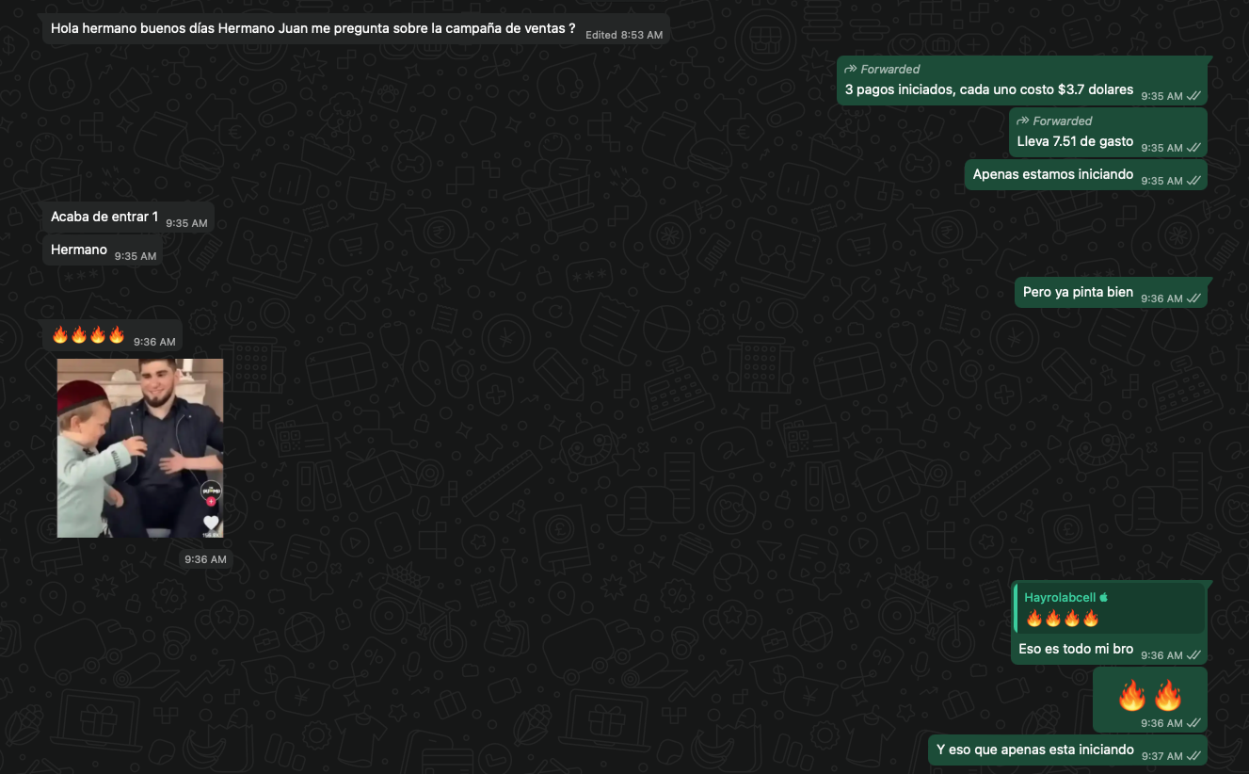
Task: Select the 'Hola hermano buenos días' message
Action: 312,28
